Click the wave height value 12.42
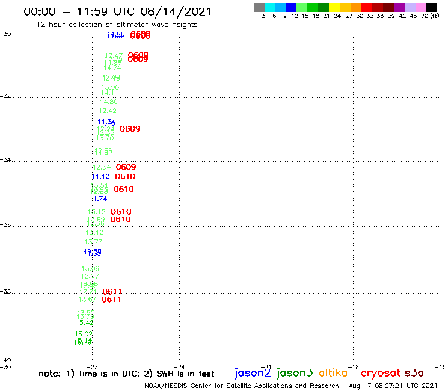 [108, 111]
